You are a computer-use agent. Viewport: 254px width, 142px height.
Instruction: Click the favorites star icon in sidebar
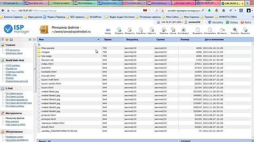coord(7,39)
